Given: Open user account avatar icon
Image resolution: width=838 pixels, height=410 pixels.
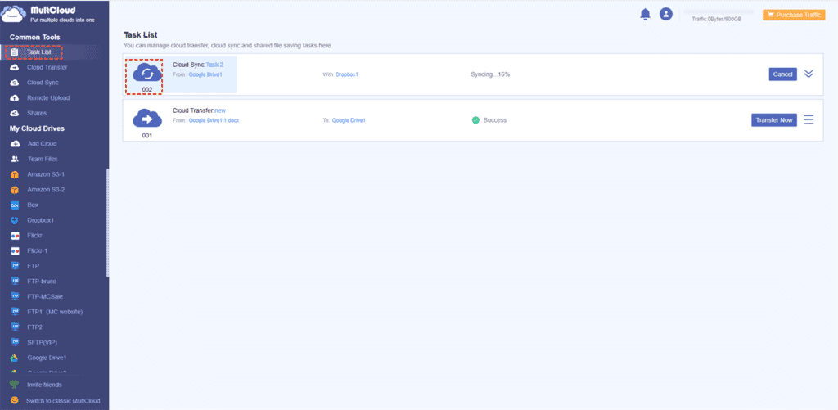Looking at the screenshot, I should 665,15.
